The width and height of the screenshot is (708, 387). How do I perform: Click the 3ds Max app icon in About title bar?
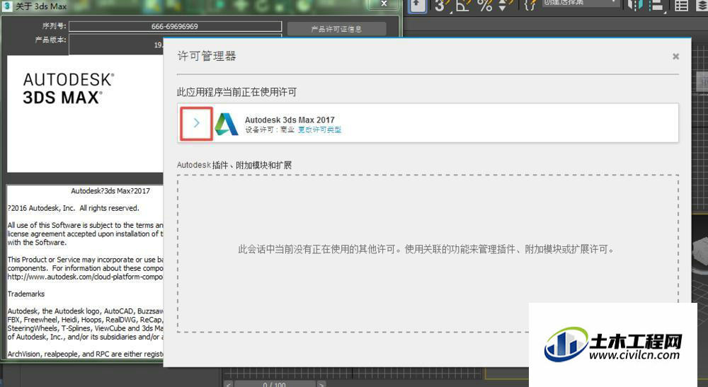click(x=7, y=6)
